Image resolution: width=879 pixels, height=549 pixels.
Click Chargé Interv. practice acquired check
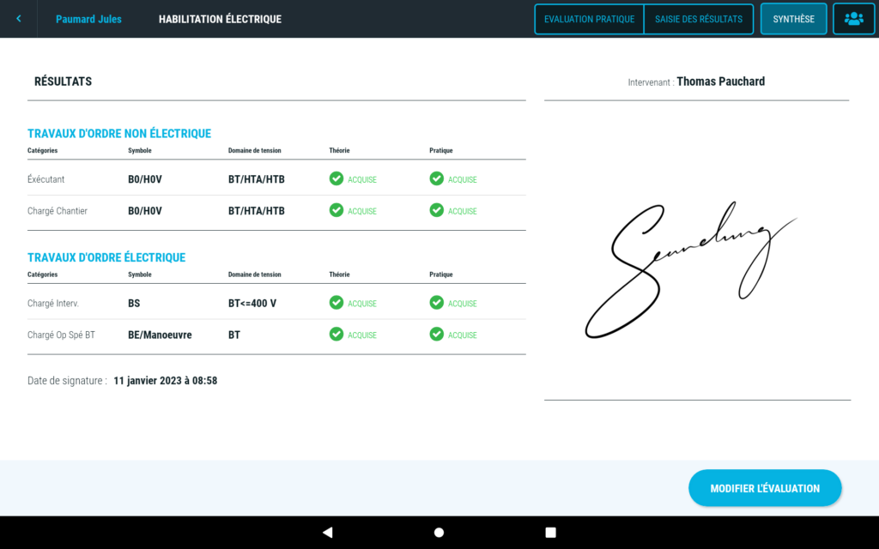coord(437,303)
